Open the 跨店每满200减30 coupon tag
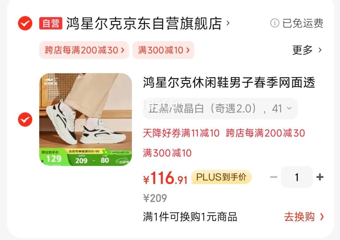This screenshot has width=340, height=240. (x=84, y=50)
